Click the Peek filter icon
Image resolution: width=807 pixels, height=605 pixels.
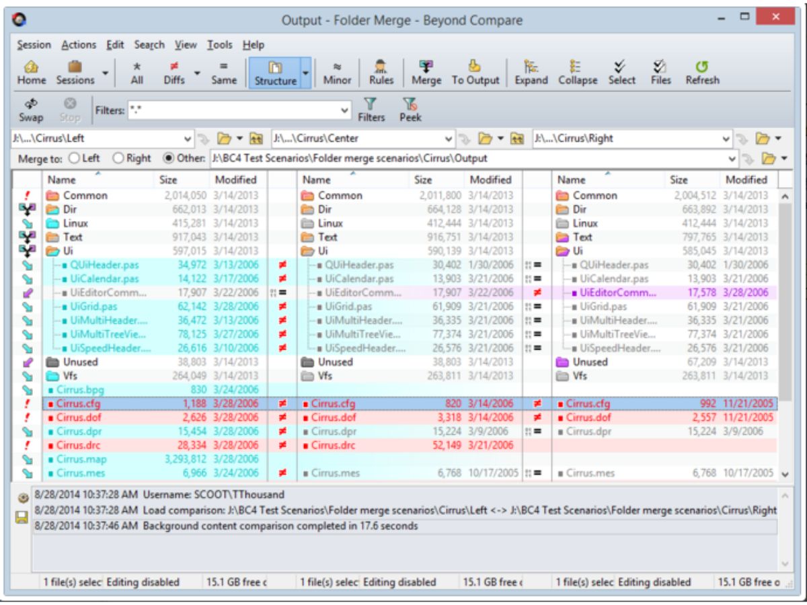point(410,110)
